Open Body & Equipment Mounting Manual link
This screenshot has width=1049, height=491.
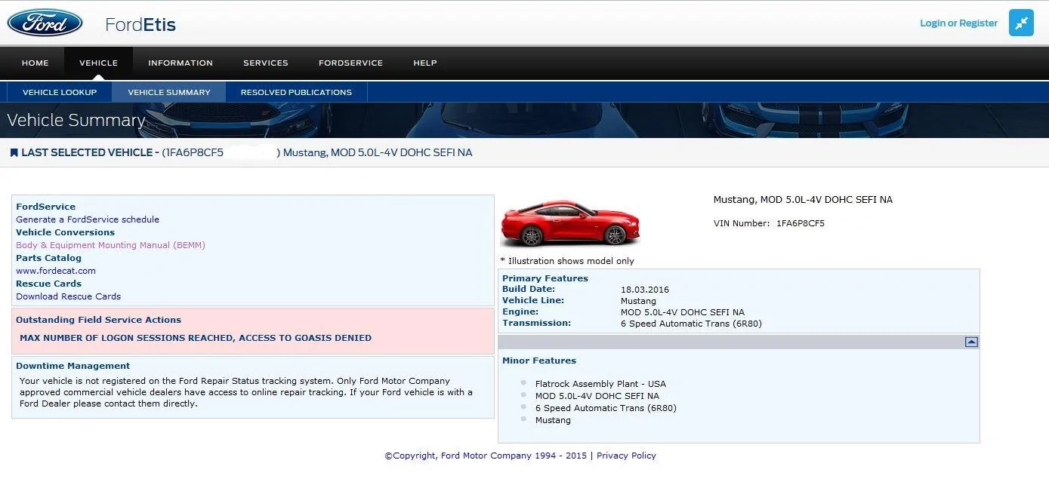pos(110,245)
